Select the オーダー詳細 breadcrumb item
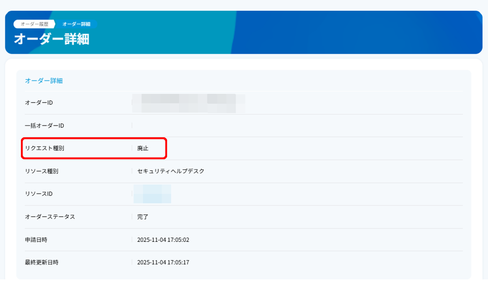 pos(76,24)
